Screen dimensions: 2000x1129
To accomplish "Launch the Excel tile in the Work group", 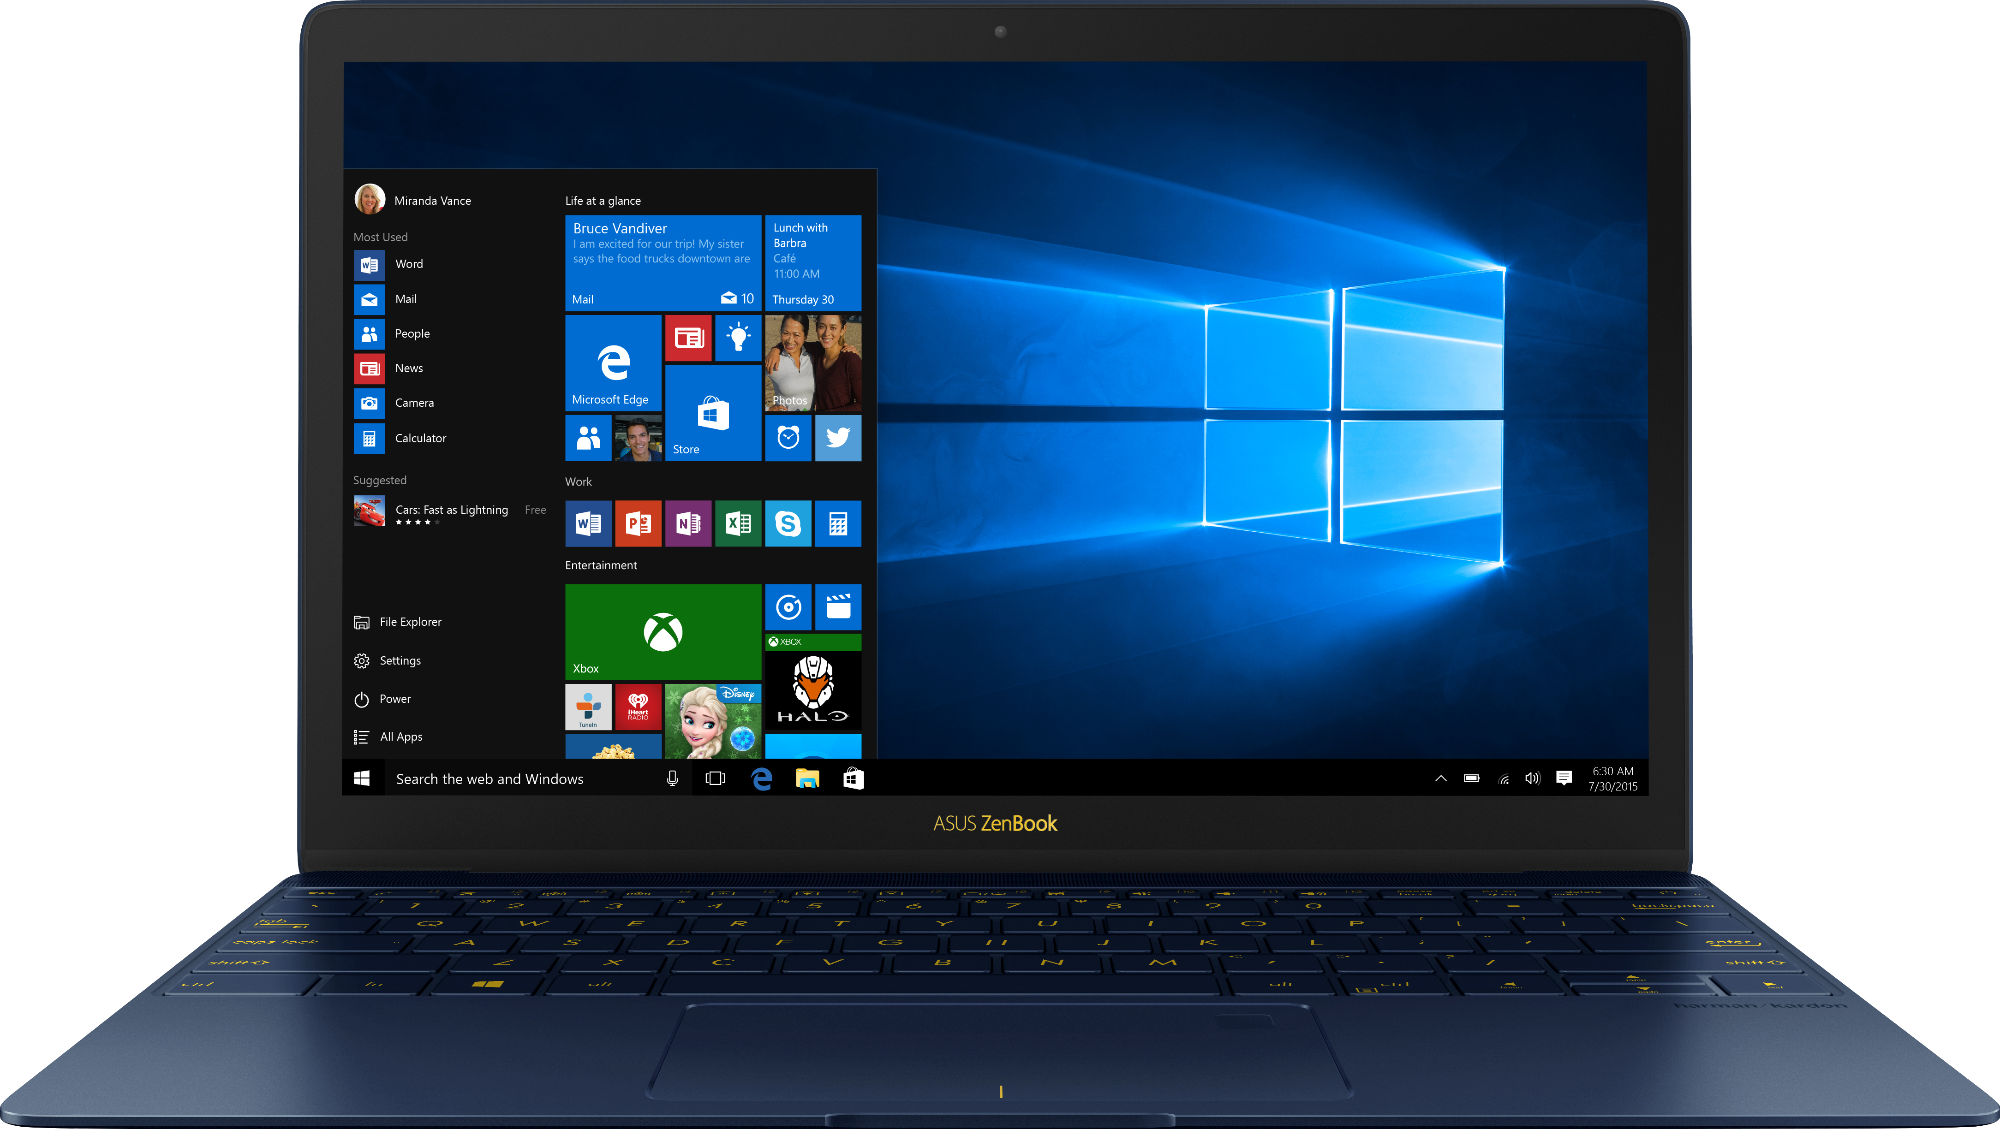I will click(x=738, y=523).
